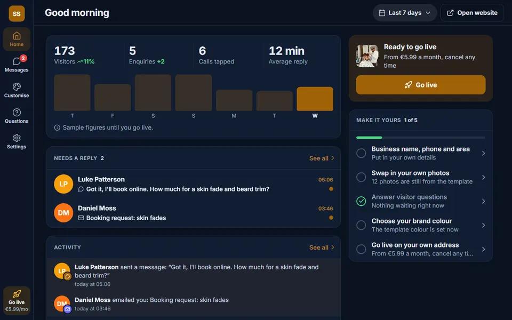Open the Last 7 days date dropdown
512x320 pixels.
(x=405, y=13)
